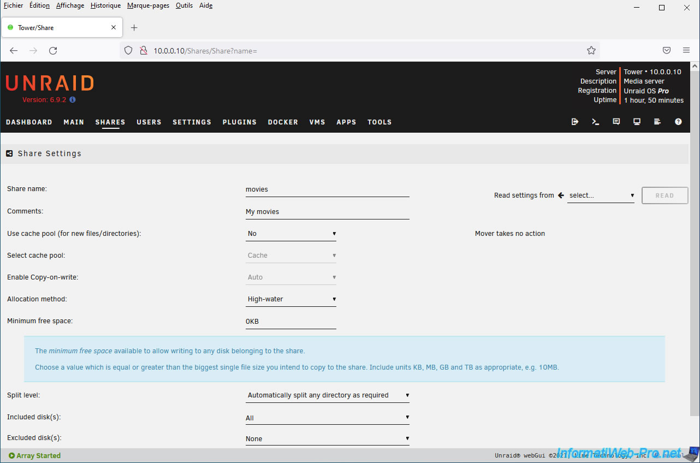Reload the page in browser
Viewport: 700px width, 463px height.
pyautogui.click(x=53, y=50)
